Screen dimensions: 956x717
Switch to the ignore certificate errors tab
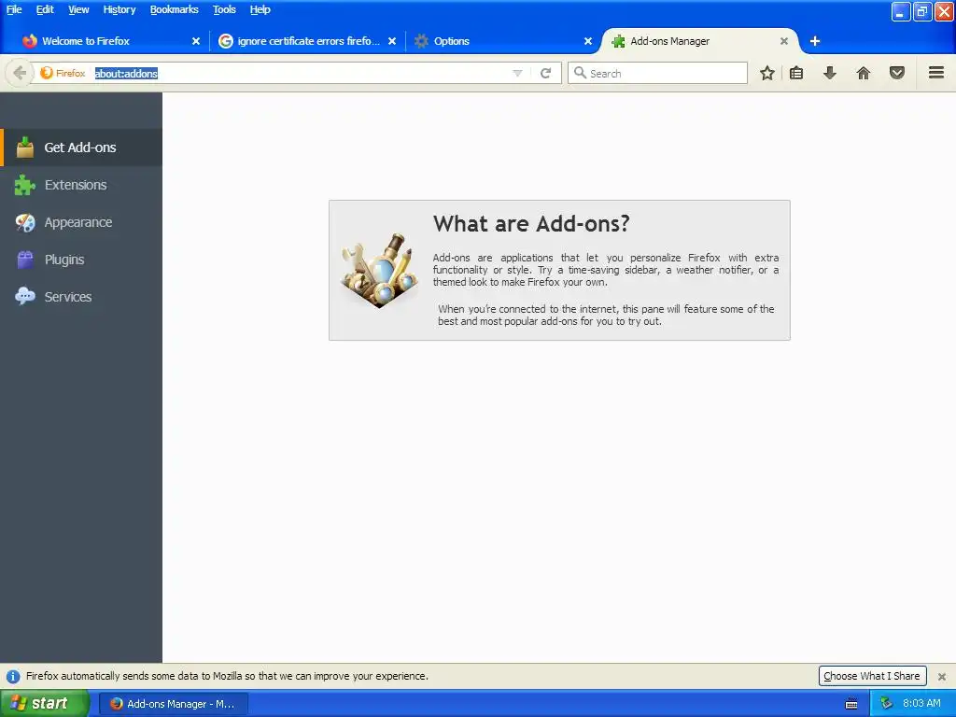click(305, 41)
